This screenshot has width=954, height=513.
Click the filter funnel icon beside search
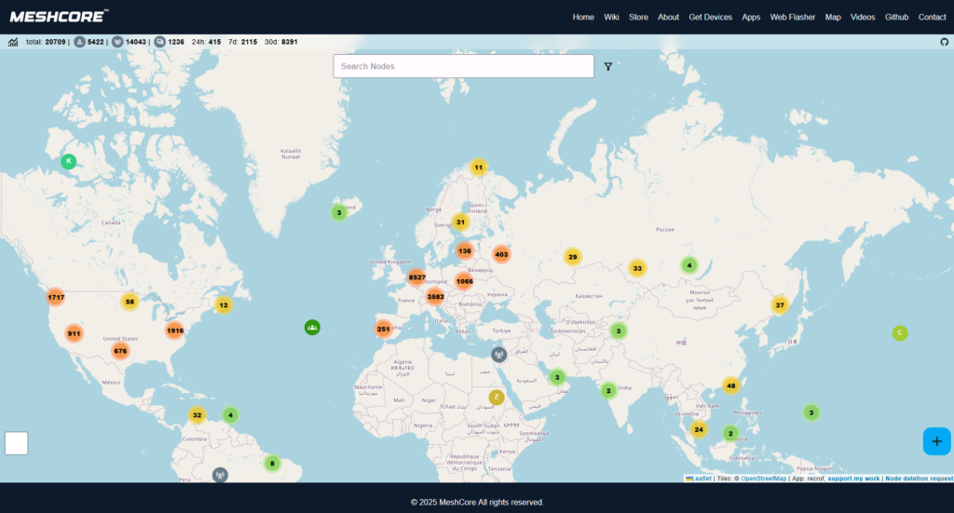(607, 67)
